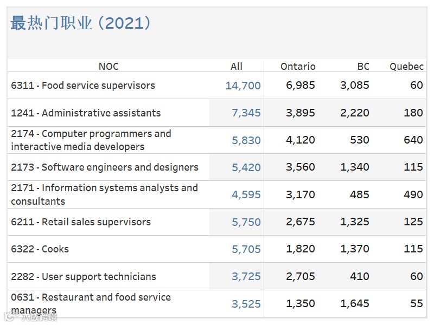Click the All value 4,595
Image resolution: width=434 pixels, height=325 pixels.
[246, 194]
